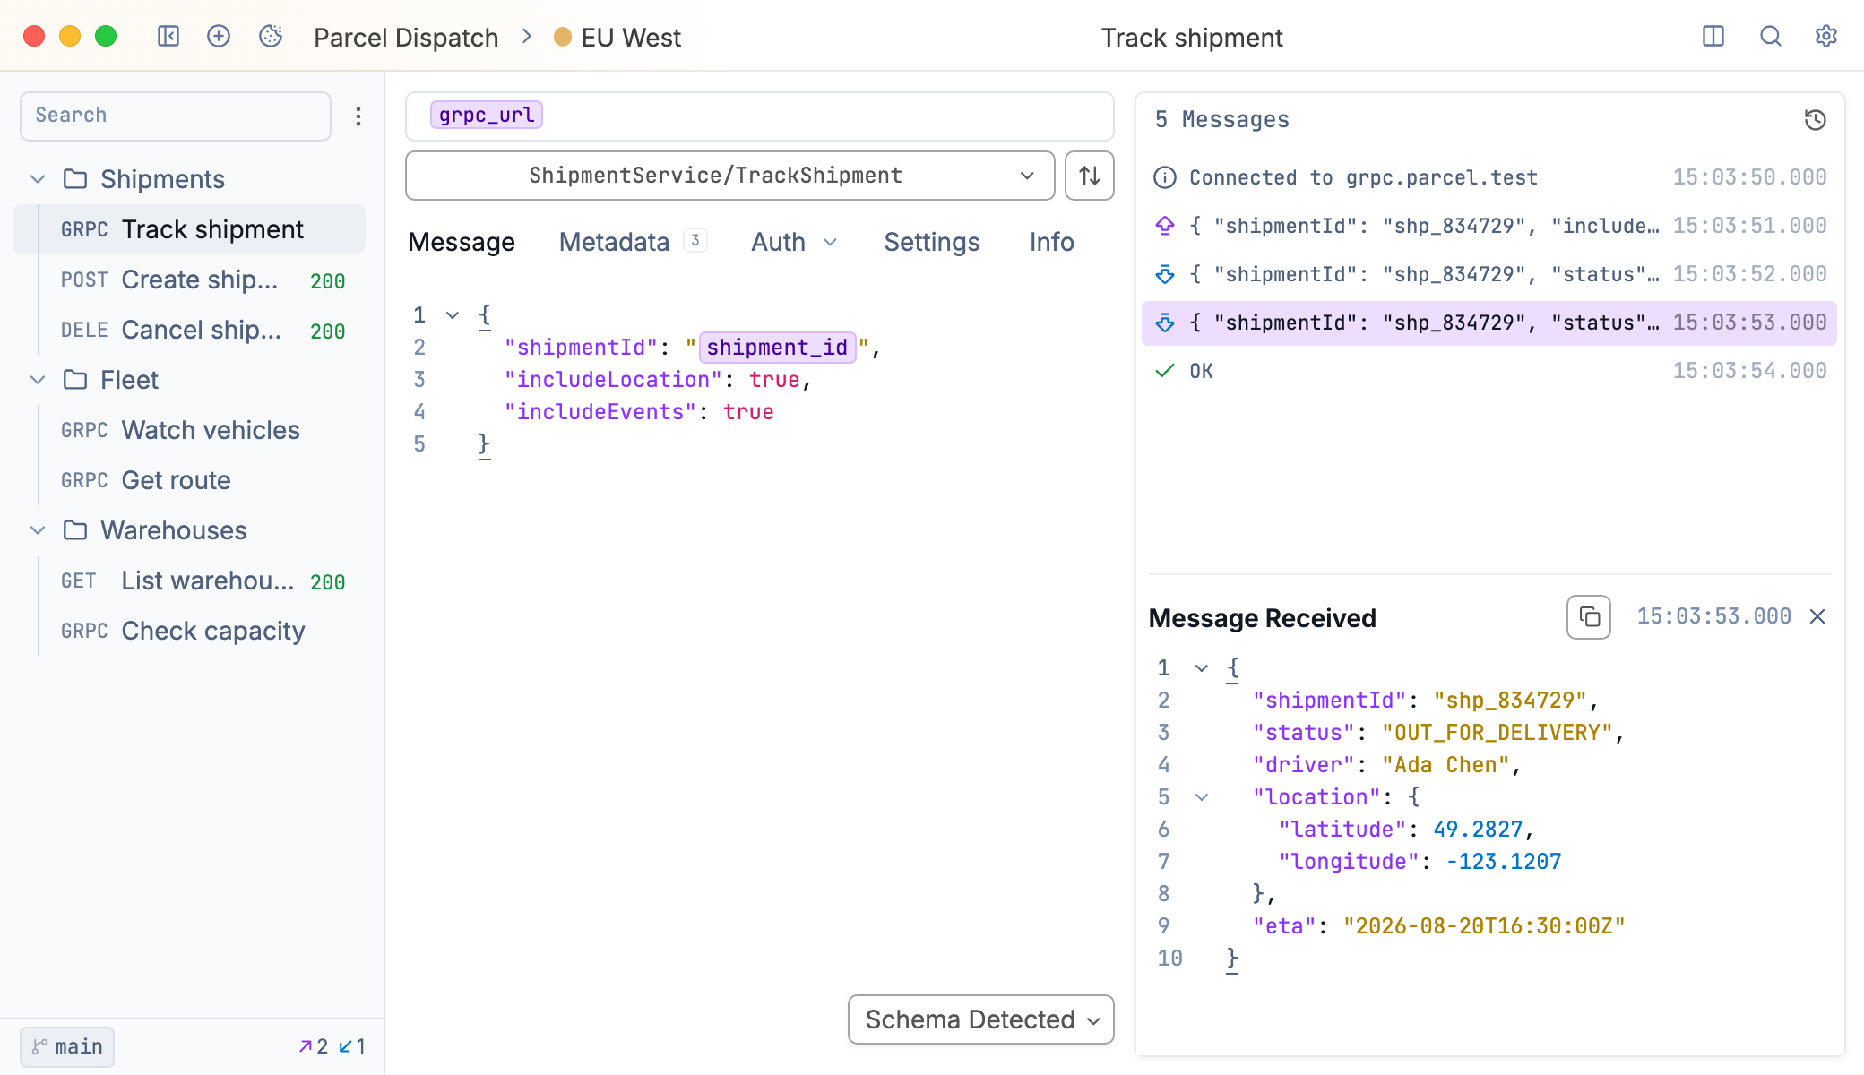Click the grpc_url URL field

(x=760, y=116)
